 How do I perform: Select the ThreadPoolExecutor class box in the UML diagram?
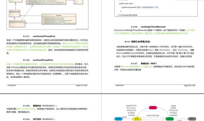(x=14, y=13)
